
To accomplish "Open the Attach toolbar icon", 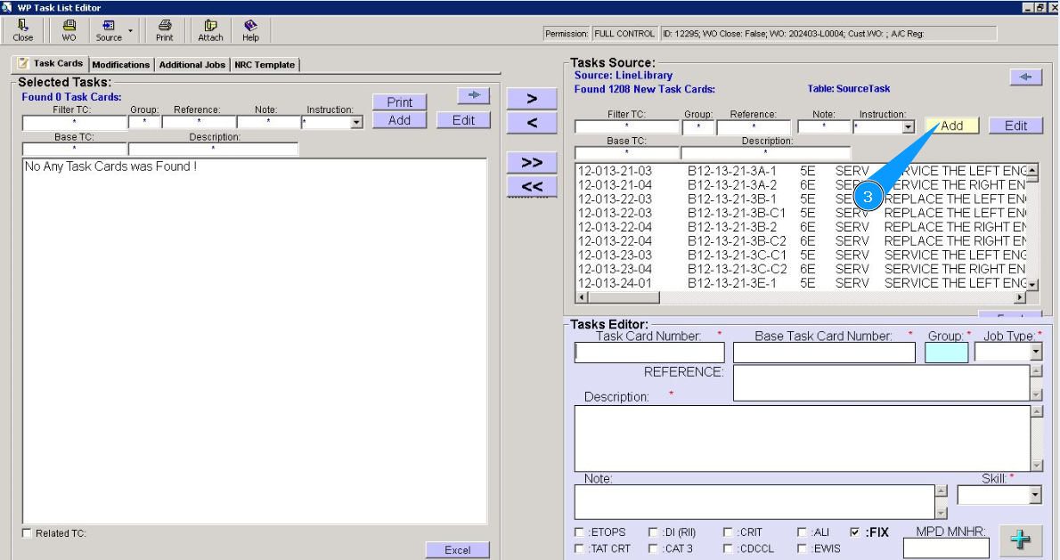I will pos(210,30).
